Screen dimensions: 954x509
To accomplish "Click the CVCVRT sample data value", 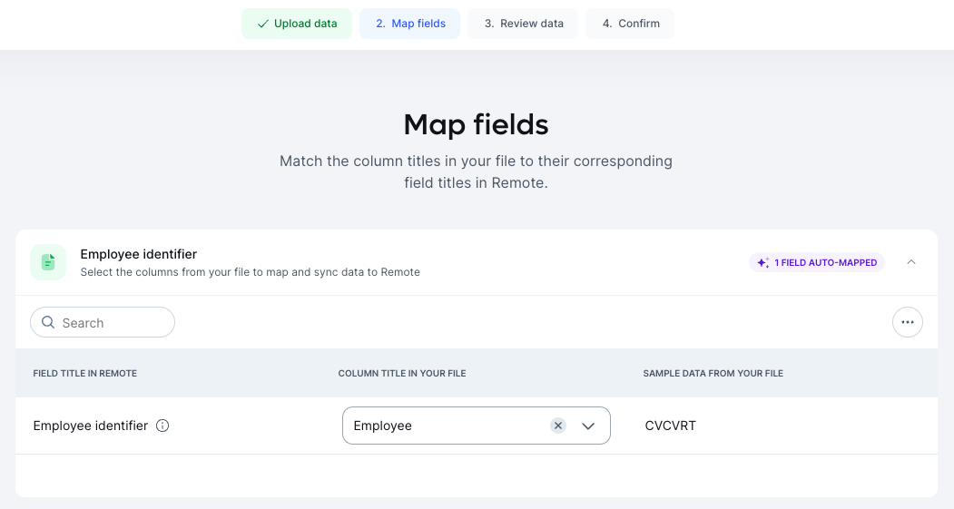I will pyautogui.click(x=671, y=426).
